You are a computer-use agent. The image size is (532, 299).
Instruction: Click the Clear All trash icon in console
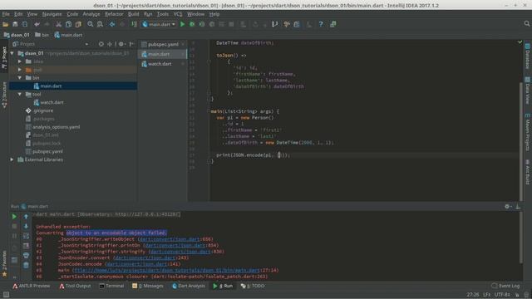pos(26,266)
